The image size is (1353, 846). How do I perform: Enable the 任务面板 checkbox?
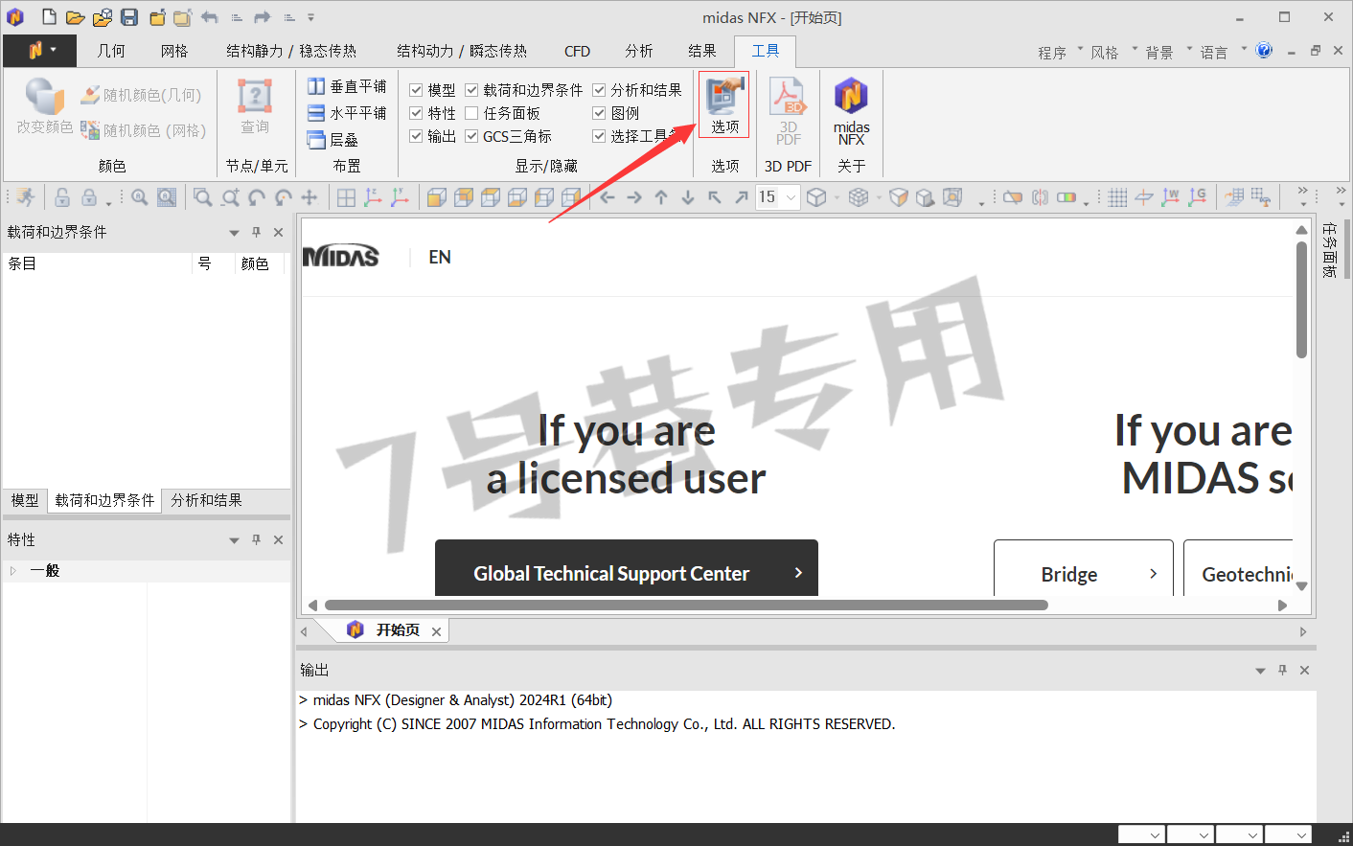tap(471, 113)
